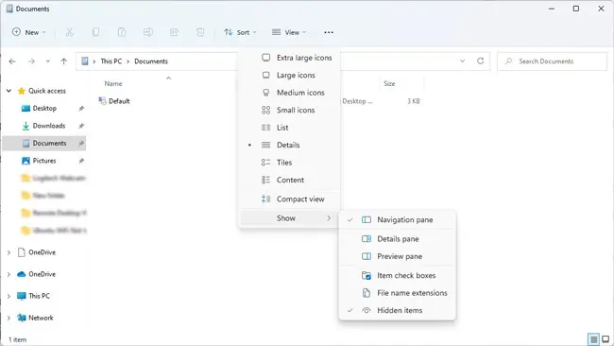The image size is (614, 346).
Task: Sort by the Size column header
Action: click(x=389, y=83)
